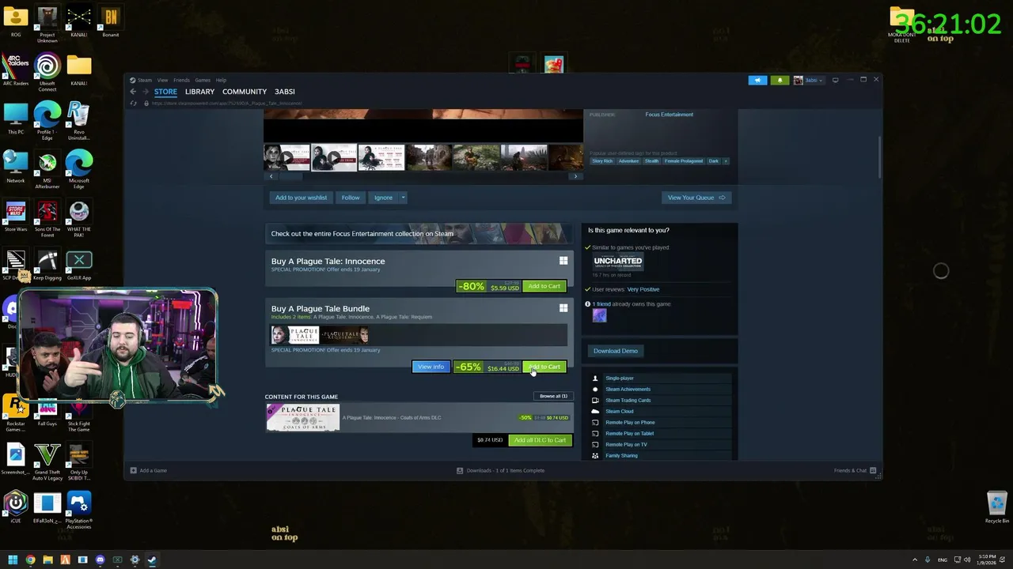Open the 3absi account dropdown
The height and width of the screenshot is (569, 1013).
pyautogui.click(x=809, y=80)
